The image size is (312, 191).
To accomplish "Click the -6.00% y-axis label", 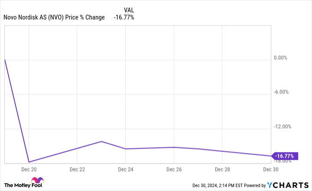I will [282, 92].
